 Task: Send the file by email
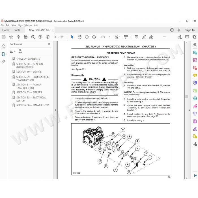click(x=187, y=37)
